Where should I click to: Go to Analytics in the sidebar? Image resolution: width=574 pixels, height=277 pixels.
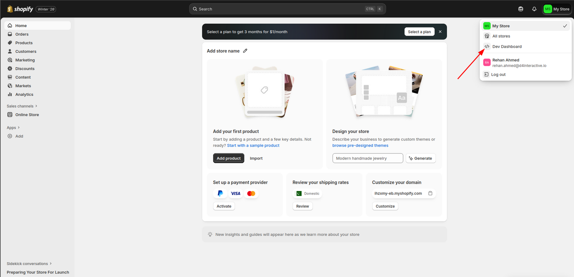[x=24, y=95]
